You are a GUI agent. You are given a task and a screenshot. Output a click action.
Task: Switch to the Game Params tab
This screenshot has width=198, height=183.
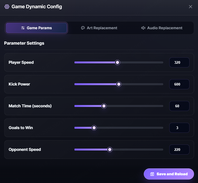pyautogui.click(x=36, y=28)
